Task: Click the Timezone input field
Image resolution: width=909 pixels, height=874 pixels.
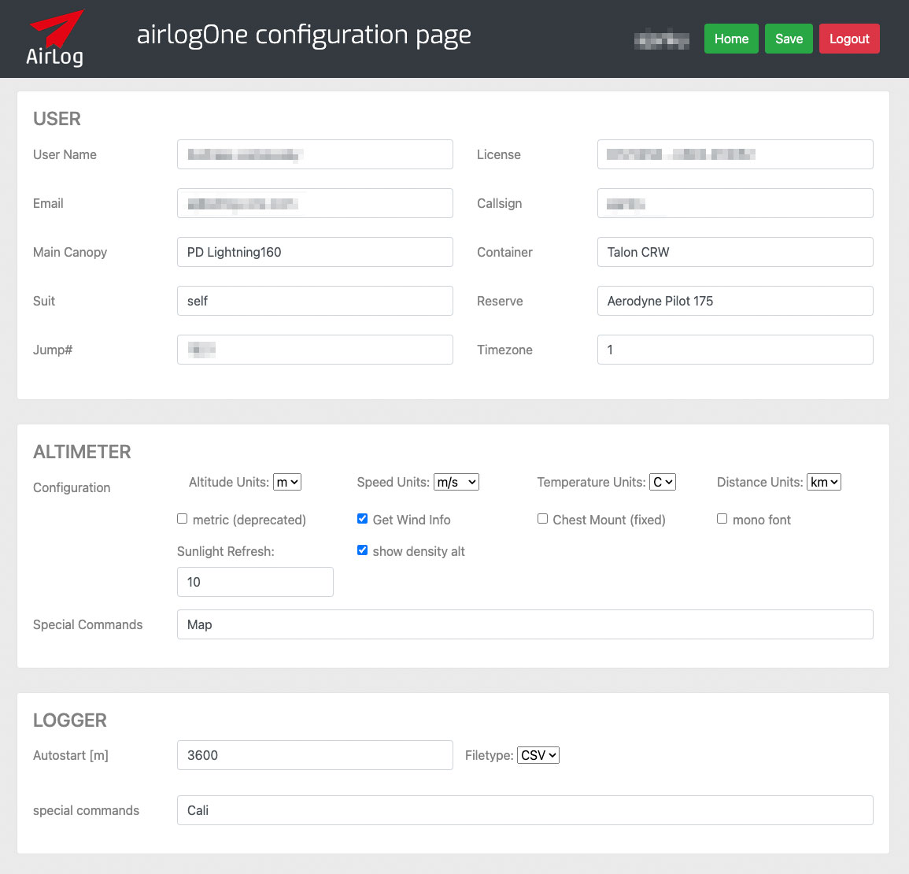Action: [735, 350]
